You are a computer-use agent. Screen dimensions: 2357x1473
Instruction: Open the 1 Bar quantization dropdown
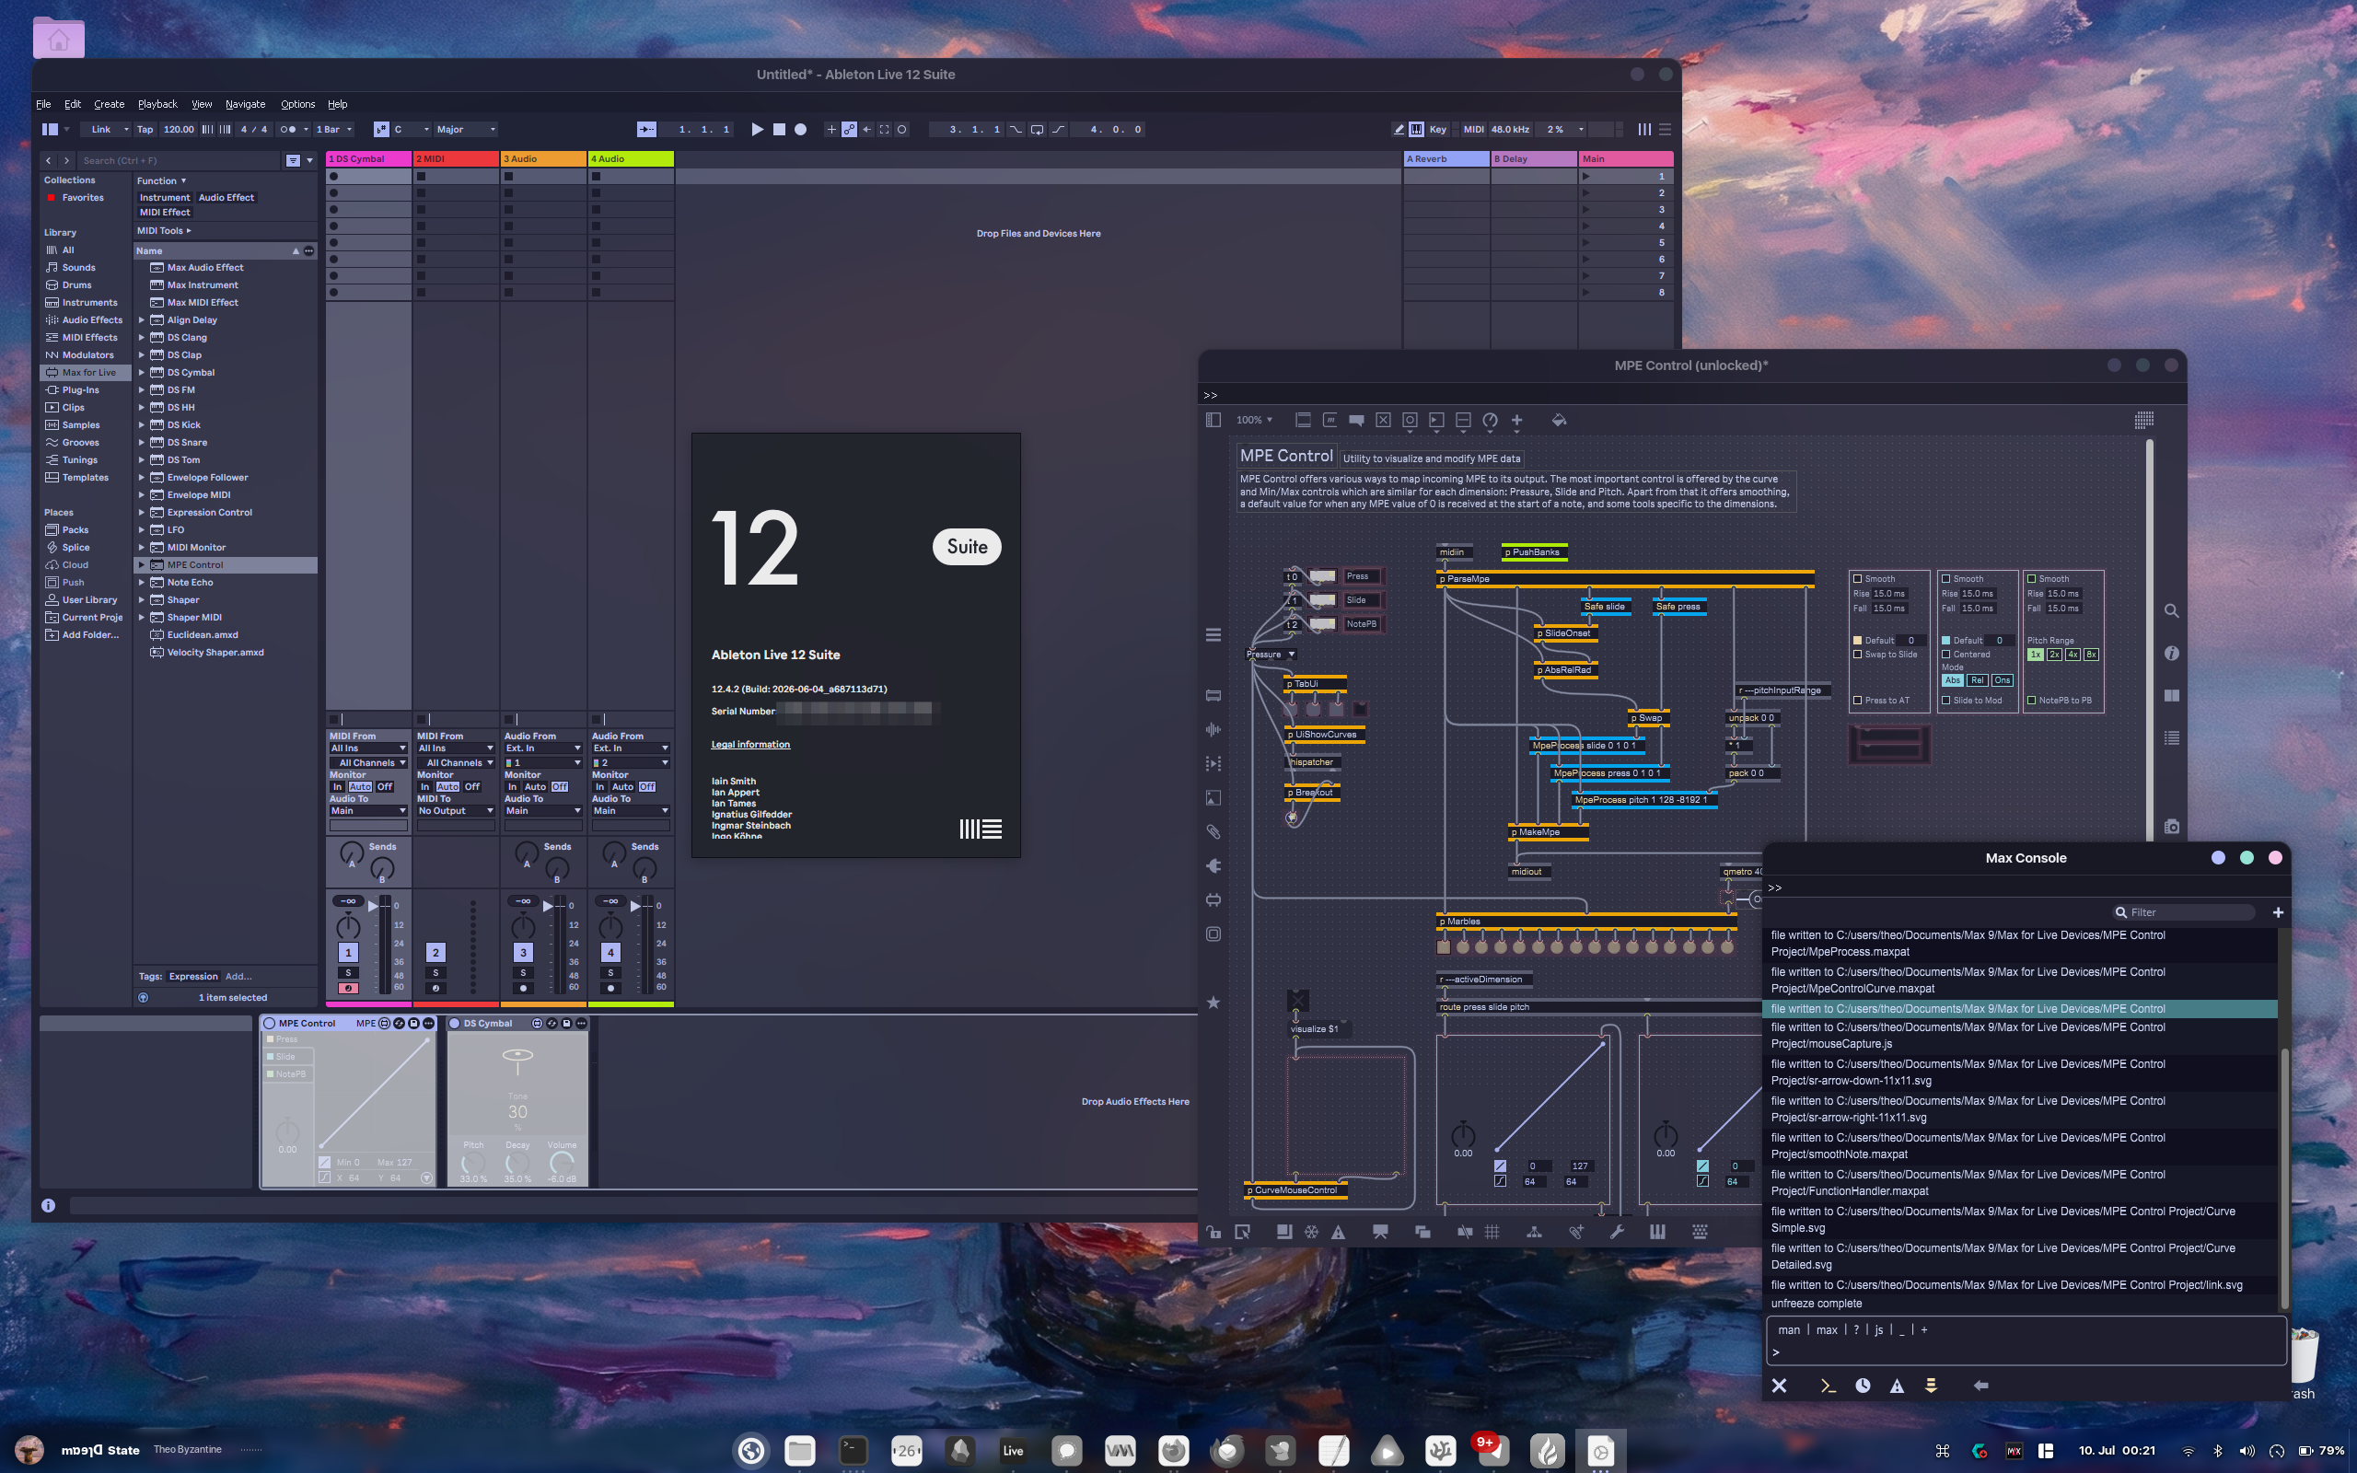(334, 130)
